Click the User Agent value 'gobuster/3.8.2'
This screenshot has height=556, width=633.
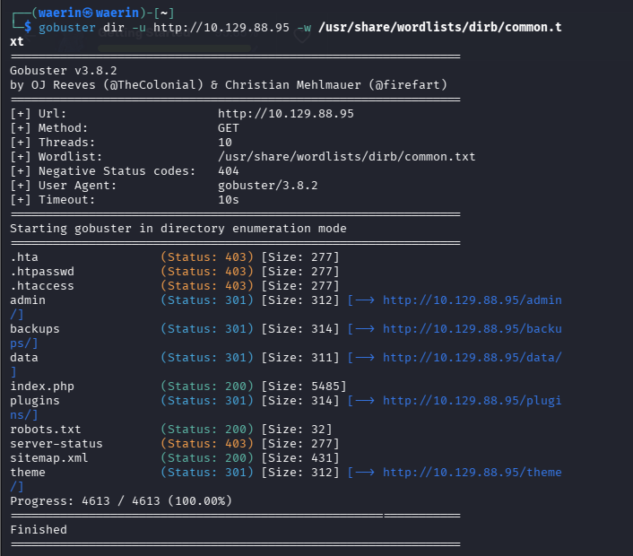(268, 186)
